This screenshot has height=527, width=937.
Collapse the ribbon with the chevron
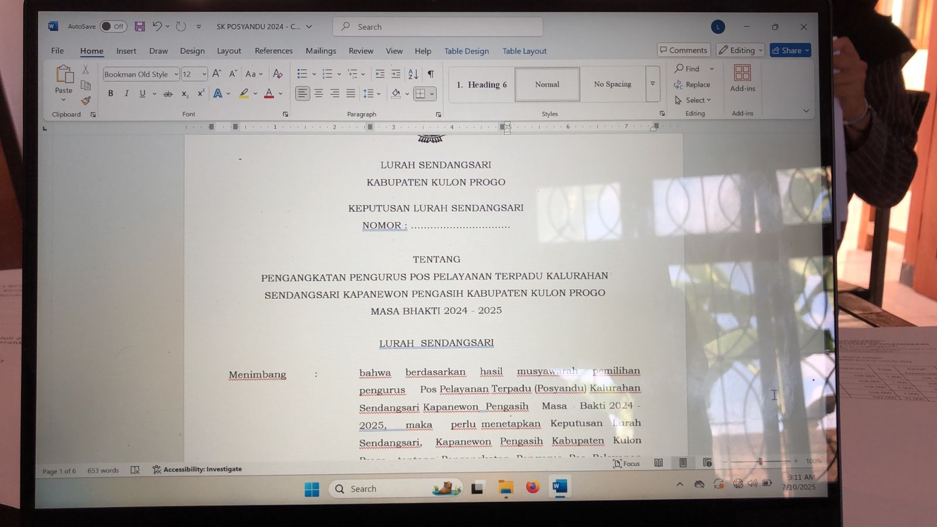pos(806,111)
